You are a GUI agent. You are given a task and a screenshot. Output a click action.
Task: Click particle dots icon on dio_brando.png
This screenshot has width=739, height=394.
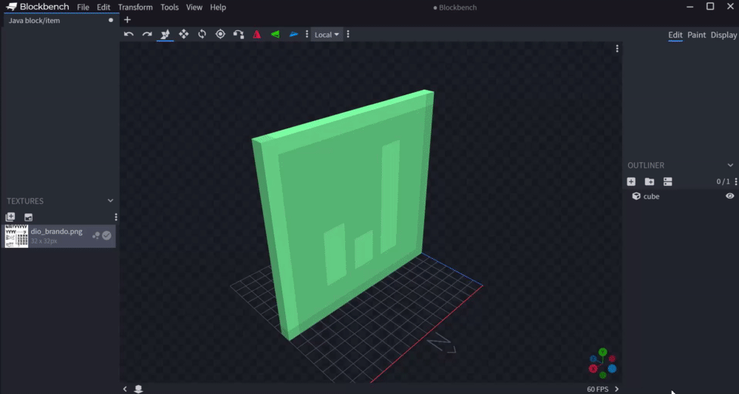pyautogui.click(x=96, y=235)
